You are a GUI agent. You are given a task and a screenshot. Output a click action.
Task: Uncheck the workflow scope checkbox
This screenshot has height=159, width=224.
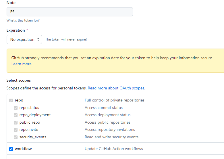[x=11, y=149]
